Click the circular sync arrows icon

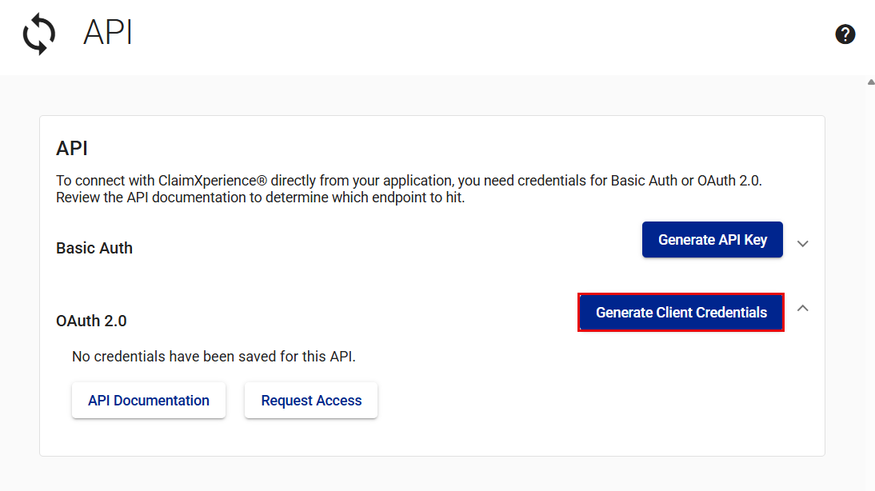39,35
